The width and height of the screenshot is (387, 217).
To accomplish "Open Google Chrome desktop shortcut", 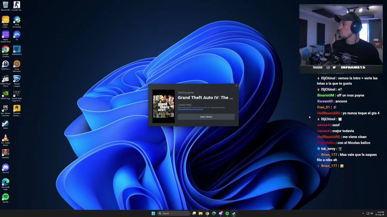I will 5,52.
